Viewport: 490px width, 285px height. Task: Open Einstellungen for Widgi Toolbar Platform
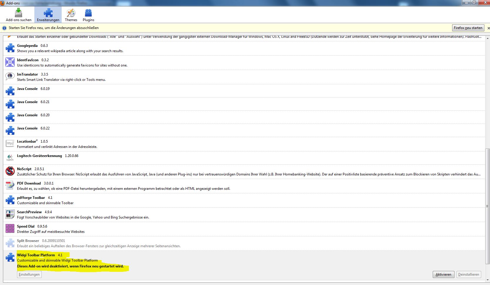pyautogui.click(x=29, y=274)
